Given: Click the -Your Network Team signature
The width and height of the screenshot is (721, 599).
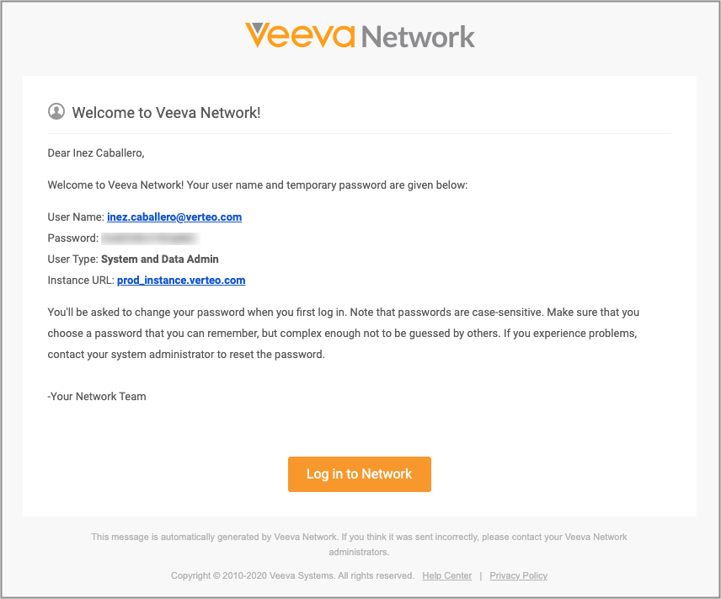Looking at the screenshot, I should pos(97,396).
